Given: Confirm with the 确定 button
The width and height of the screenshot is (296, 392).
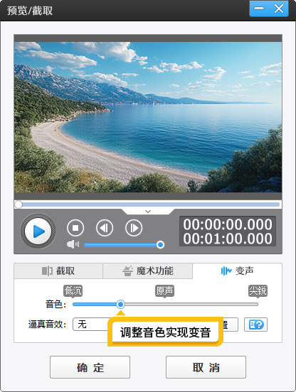Looking at the screenshot, I should tap(90, 367).
